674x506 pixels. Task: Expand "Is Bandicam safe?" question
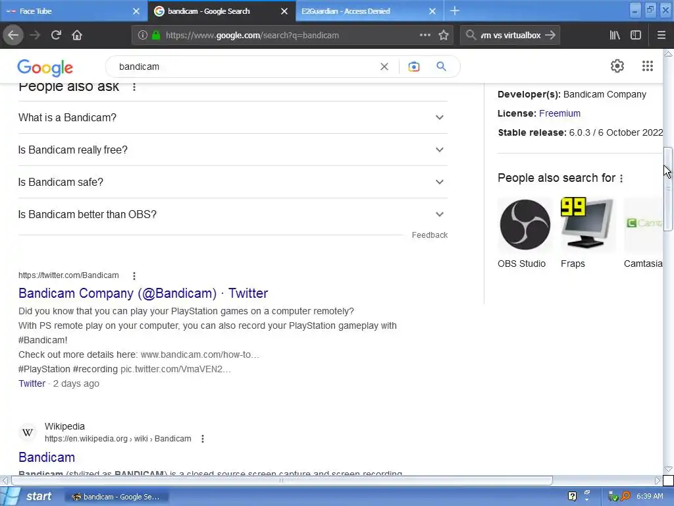[233, 182]
